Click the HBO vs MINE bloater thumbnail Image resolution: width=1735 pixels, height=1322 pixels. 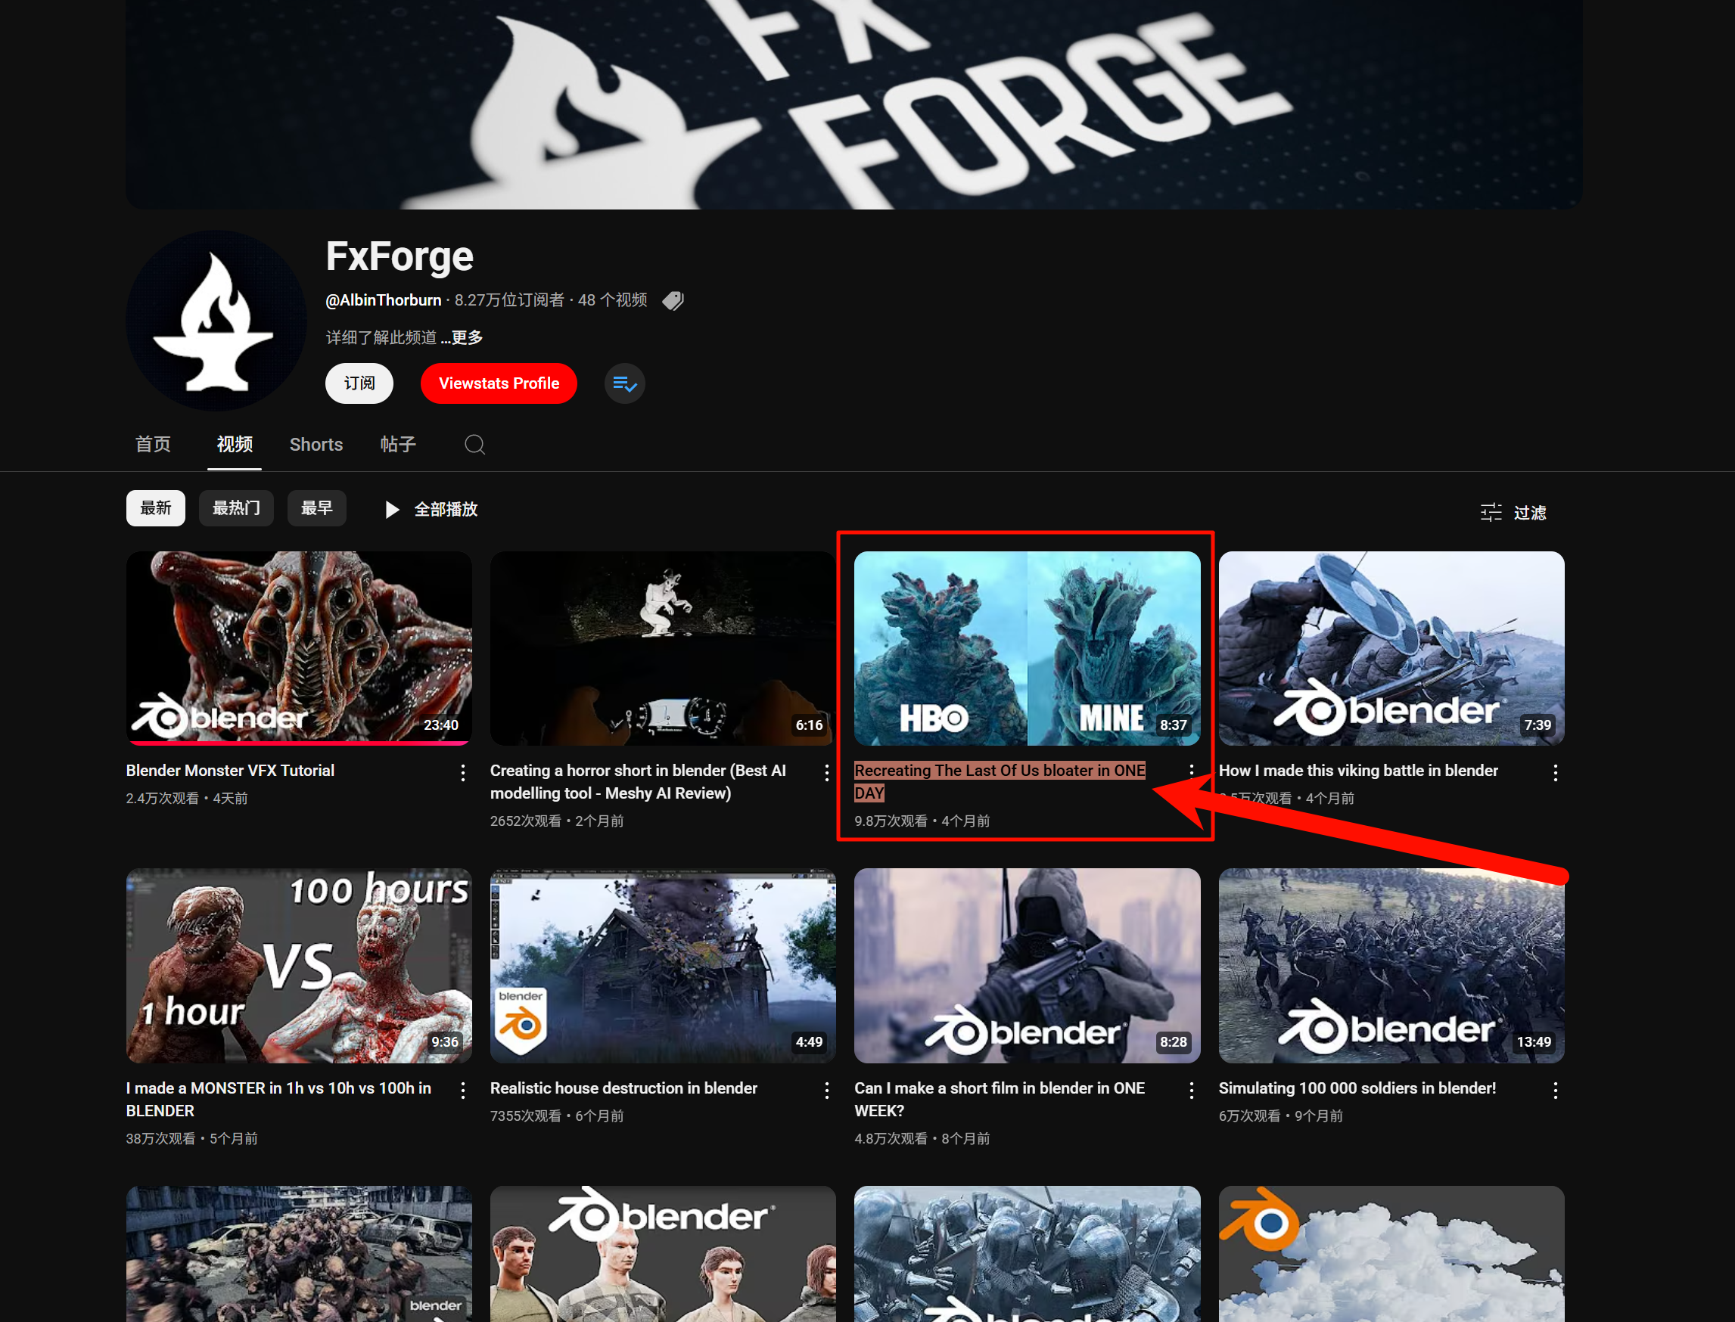point(1028,648)
